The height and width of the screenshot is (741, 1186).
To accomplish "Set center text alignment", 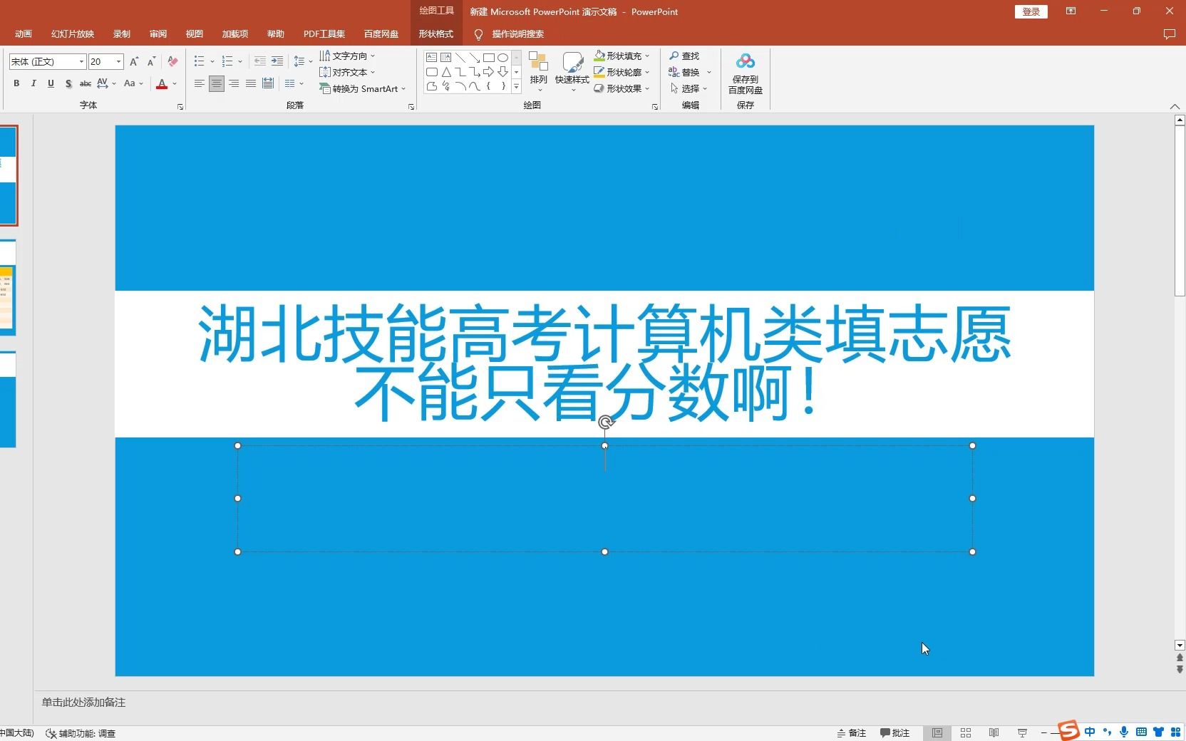I will point(217,83).
